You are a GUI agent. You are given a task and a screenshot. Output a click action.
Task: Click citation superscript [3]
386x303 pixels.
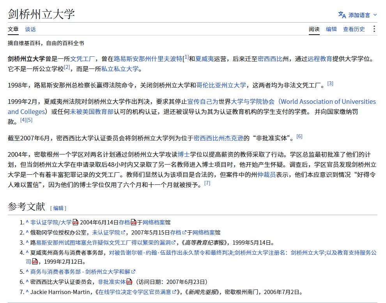(330, 84)
